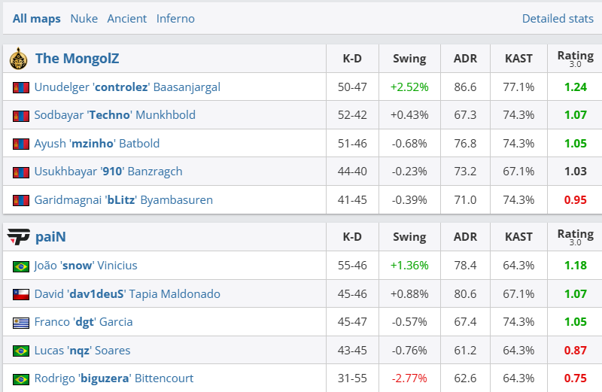Switch to the Ancient map tab
602x392 pixels.
pyautogui.click(x=127, y=18)
